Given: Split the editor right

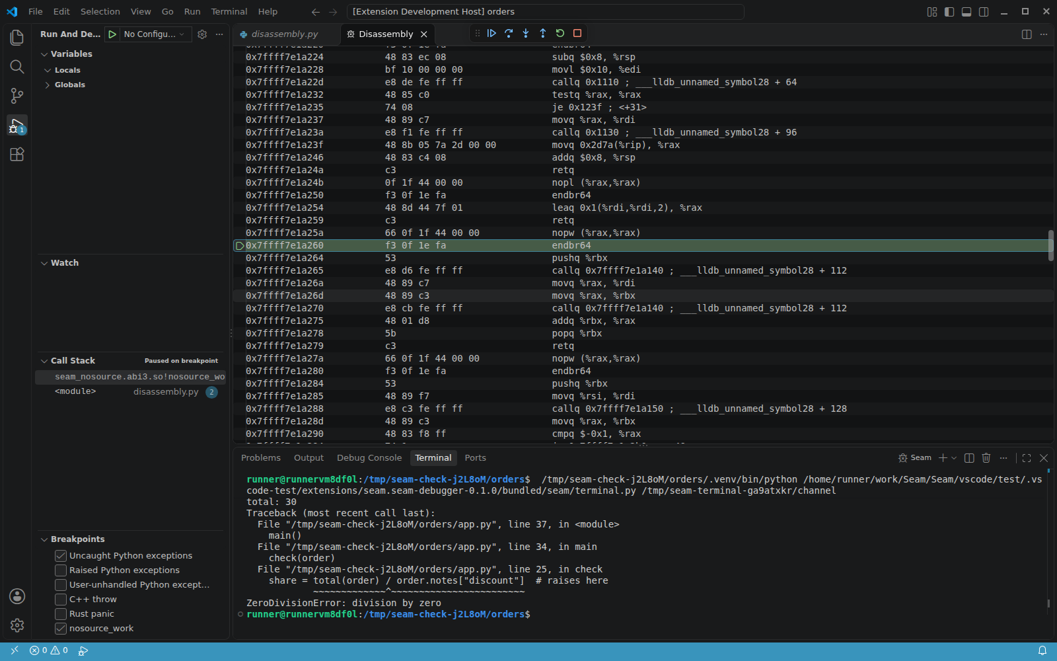Looking at the screenshot, I should click(x=1027, y=34).
